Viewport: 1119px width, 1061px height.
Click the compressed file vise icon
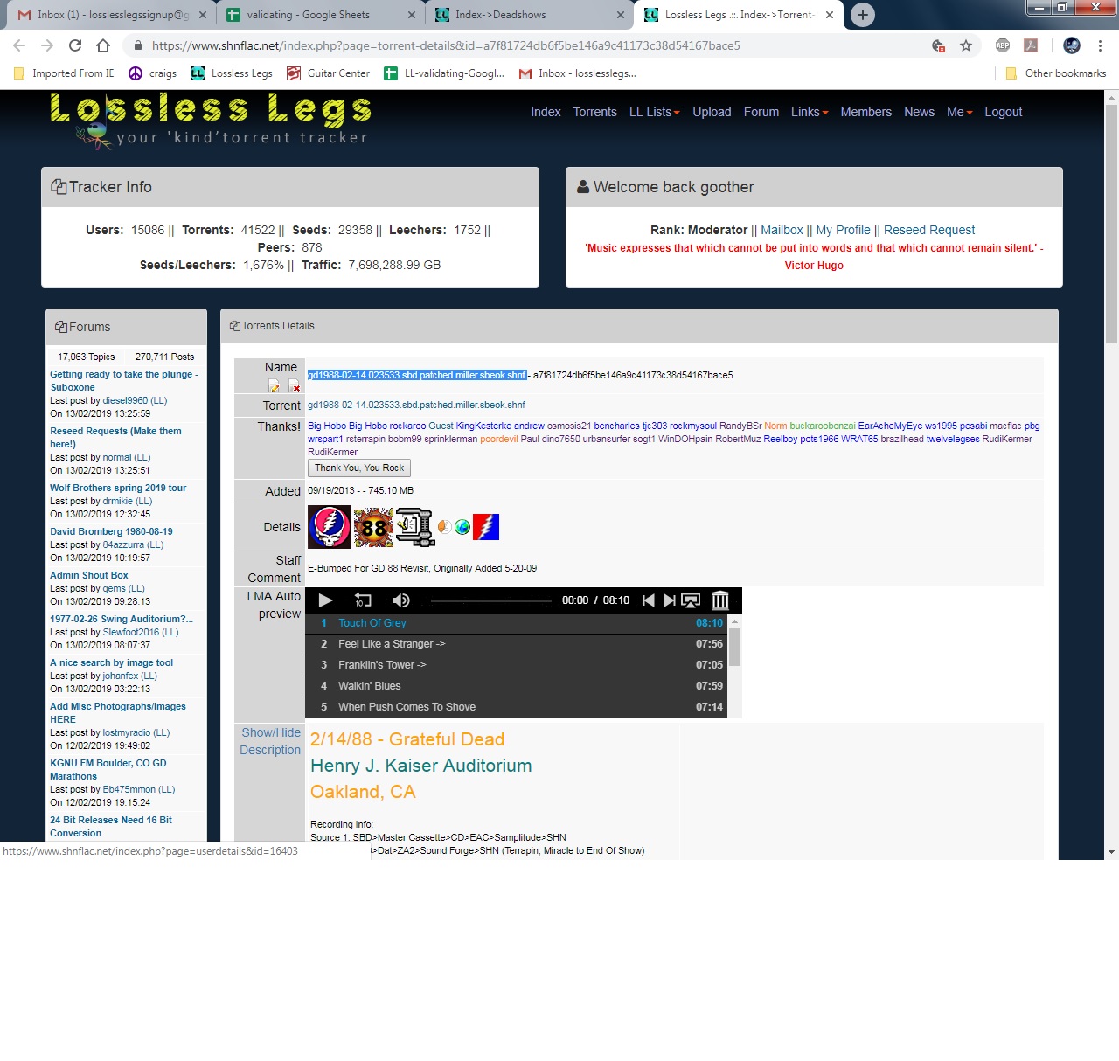point(415,527)
